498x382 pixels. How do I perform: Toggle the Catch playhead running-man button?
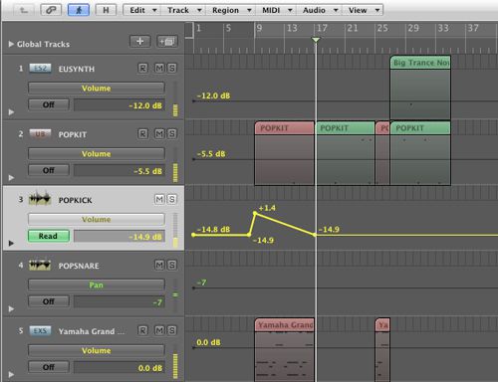click(x=79, y=10)
